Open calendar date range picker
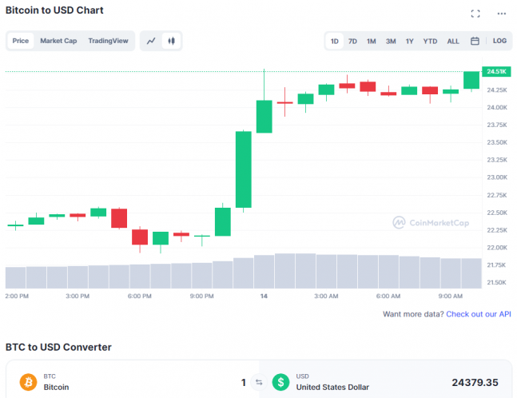The image size is (517, 398). click(x=475, y=41)
